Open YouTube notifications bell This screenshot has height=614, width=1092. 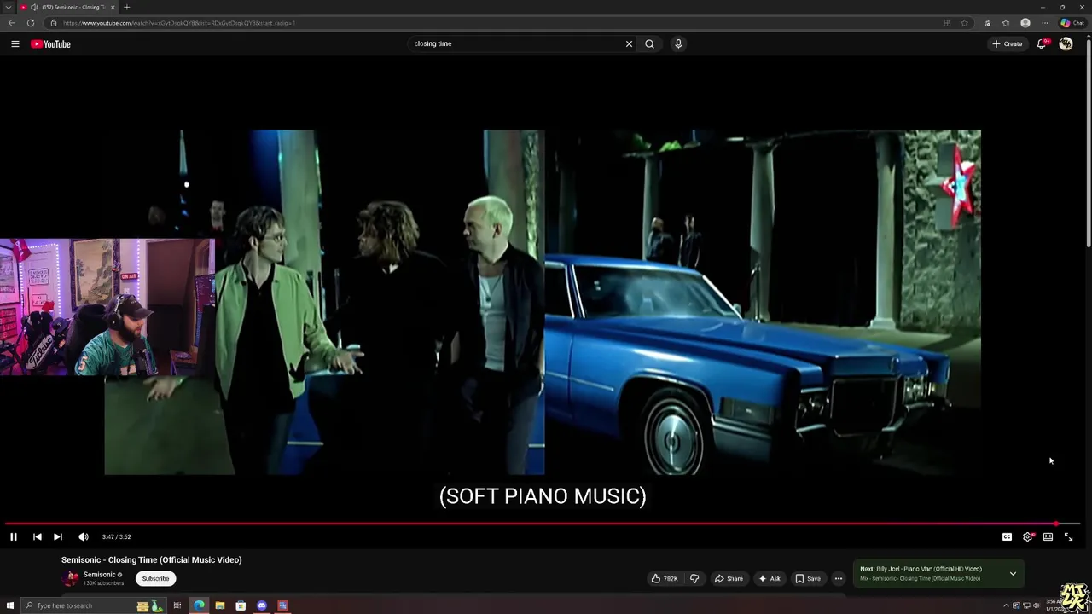click(1042, 43)
